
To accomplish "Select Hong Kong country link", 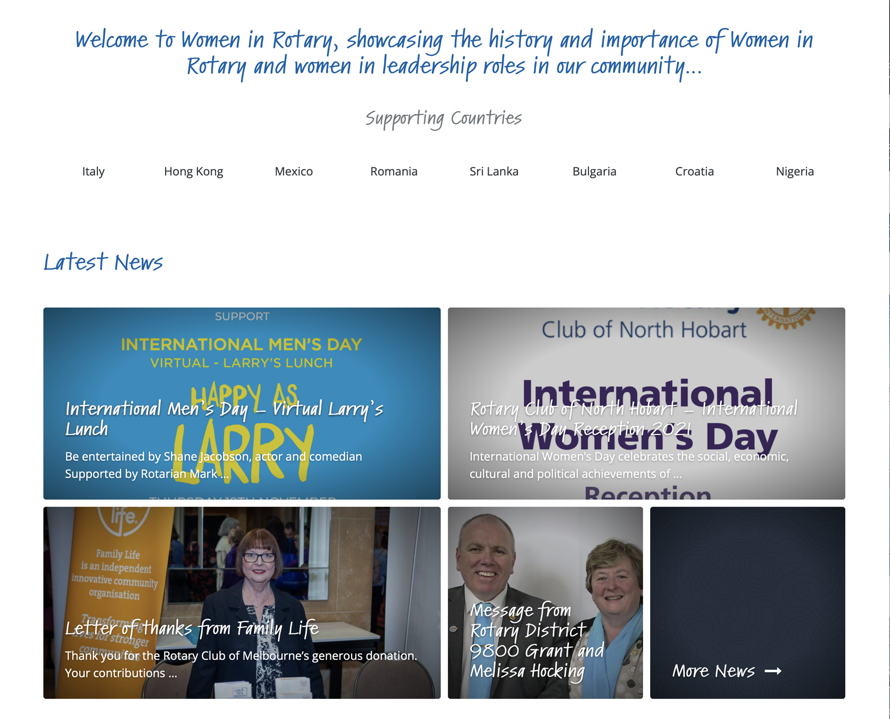I will click(x=193, y=171).
